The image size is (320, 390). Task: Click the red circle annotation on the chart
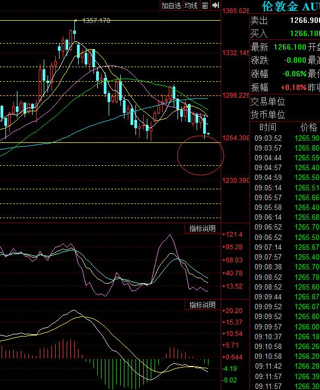pyautogui.click(x=201, y=155)
